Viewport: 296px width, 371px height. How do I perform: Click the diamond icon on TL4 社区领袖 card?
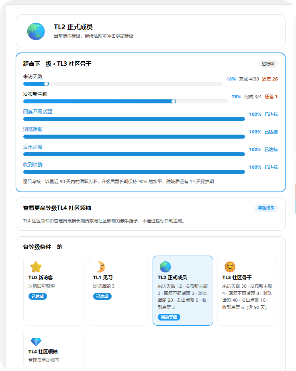click(36, 342)
